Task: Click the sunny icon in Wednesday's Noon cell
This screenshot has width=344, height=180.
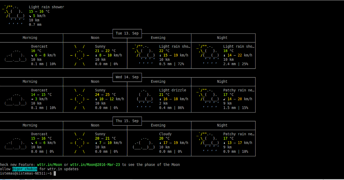Action: tap(79, 99)
